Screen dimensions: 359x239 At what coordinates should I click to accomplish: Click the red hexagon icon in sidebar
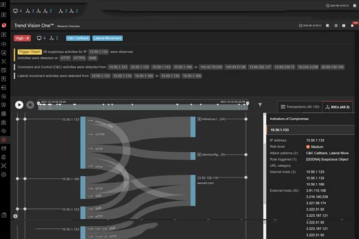(x=4, y=140)
